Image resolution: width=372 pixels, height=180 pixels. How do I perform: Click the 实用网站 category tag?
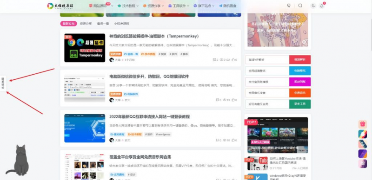pos(118,174)
